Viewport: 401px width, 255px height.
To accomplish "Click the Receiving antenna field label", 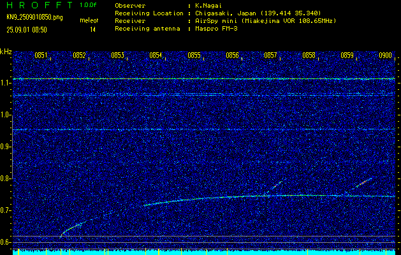I will [147, 29].
